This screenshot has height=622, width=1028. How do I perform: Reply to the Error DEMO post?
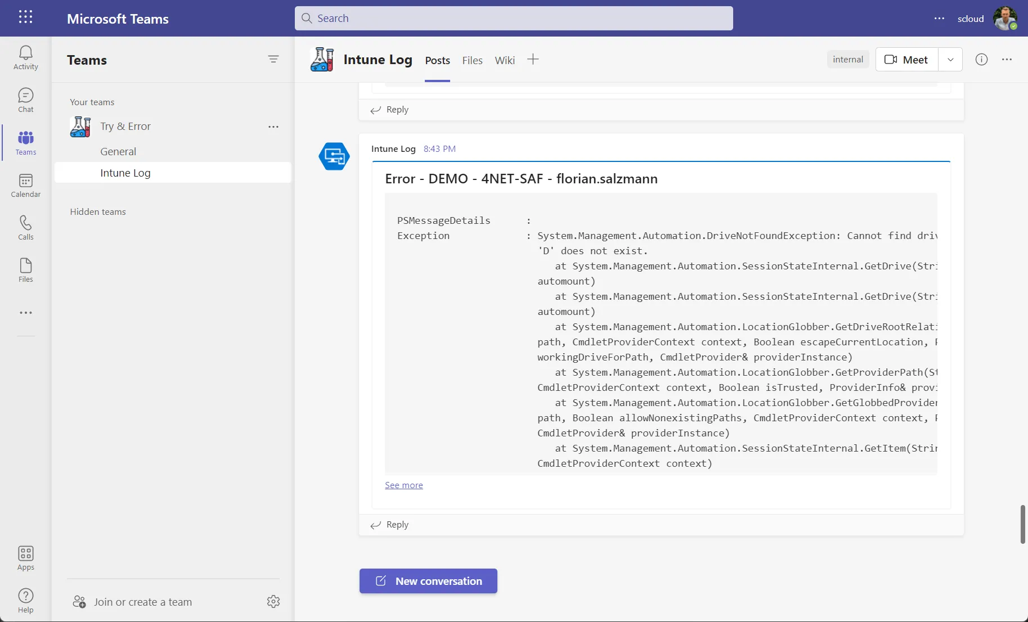coord(389,525)
